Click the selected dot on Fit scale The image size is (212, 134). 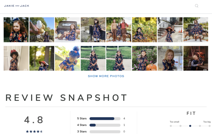click(x=190, y=126)
